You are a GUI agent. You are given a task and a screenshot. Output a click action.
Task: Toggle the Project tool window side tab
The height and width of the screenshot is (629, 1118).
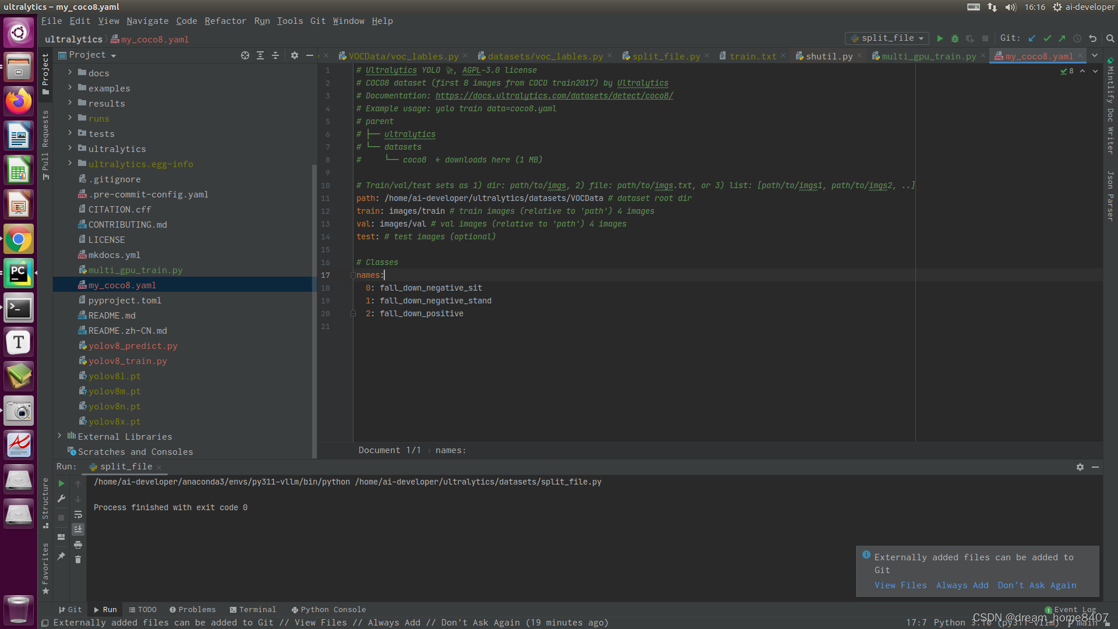point(45,74)
